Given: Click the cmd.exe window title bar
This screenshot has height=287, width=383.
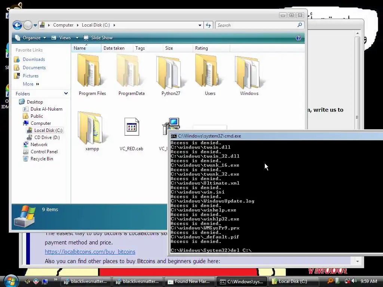Looking at the screenshot, I should pyautogui.click(x=276, y=136).
